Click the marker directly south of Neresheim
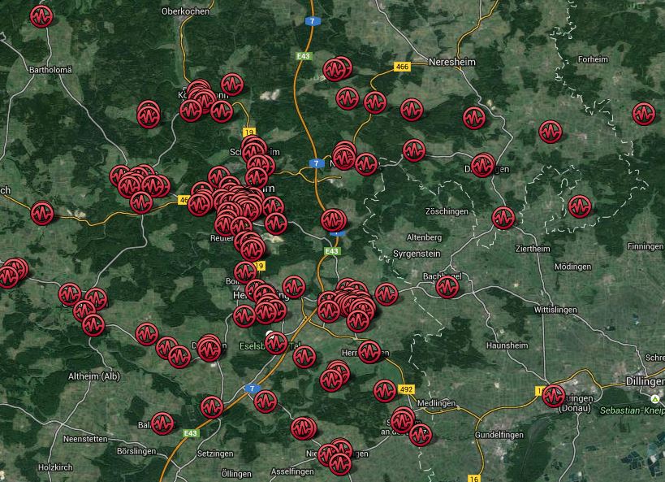The width and height of the screenshot is (665, 482). pyautogui.click(x=474, y=118)
